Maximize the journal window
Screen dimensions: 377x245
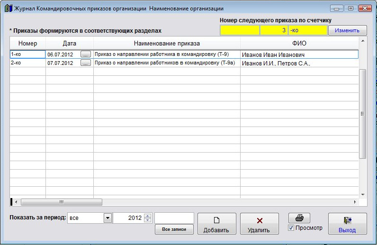pos(350,9)
